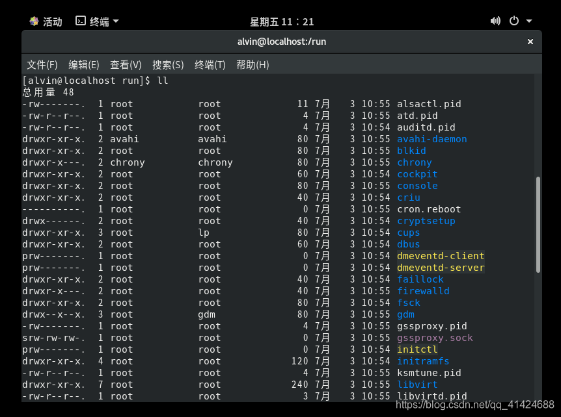Click the volume speaker icon
This screenshot has height=417, width=561.
pyautogui.click(x=495, y=21)
